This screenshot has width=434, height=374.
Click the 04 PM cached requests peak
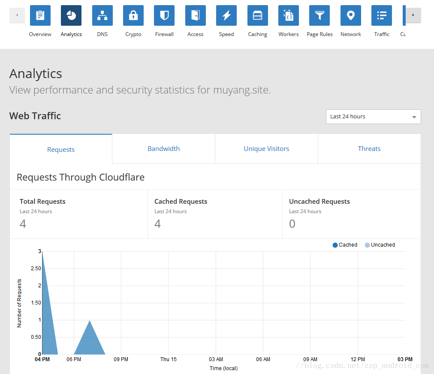coord(42,253)
